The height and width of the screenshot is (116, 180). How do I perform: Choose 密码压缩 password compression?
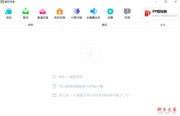pos(60,13)
